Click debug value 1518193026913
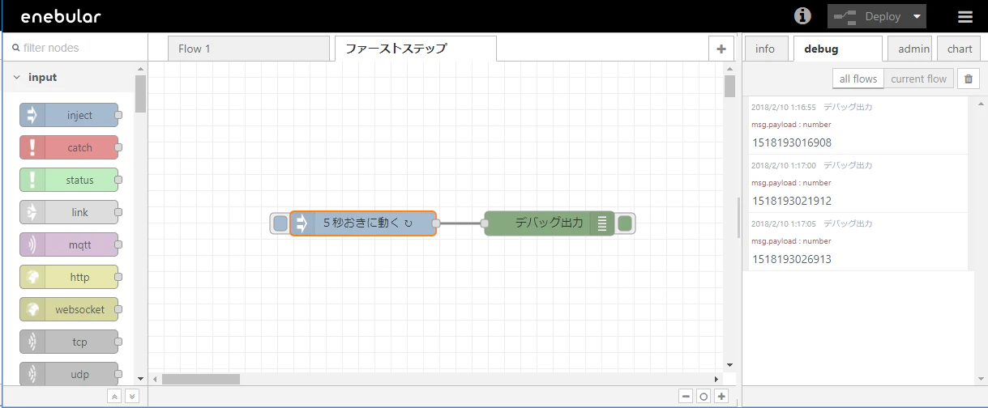Viewport: 988px width, 408px height. [792, 259]
